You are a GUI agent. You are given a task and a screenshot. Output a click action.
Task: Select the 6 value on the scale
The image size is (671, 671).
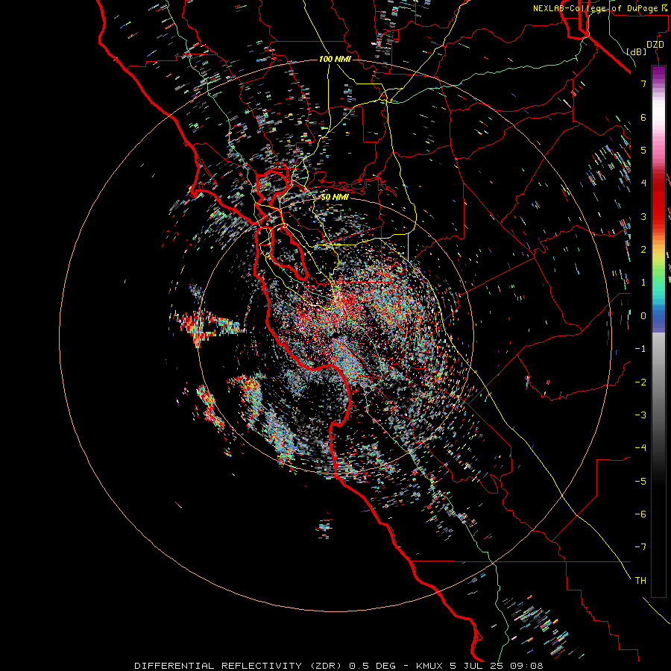coord(643,117)
